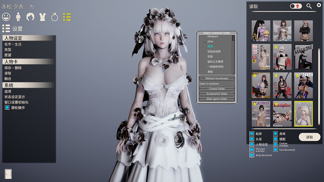Open the face editing tab (smiley icon)
The image size is (324, 182).
[6, 17]
